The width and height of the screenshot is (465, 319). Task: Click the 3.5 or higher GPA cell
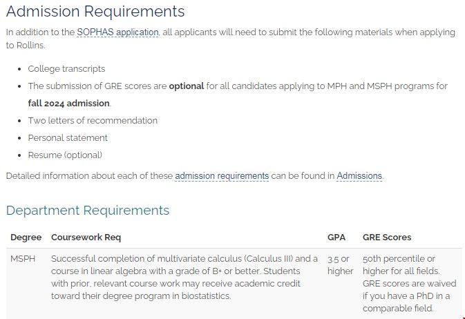pyautogui.click(x=340, y=265)
